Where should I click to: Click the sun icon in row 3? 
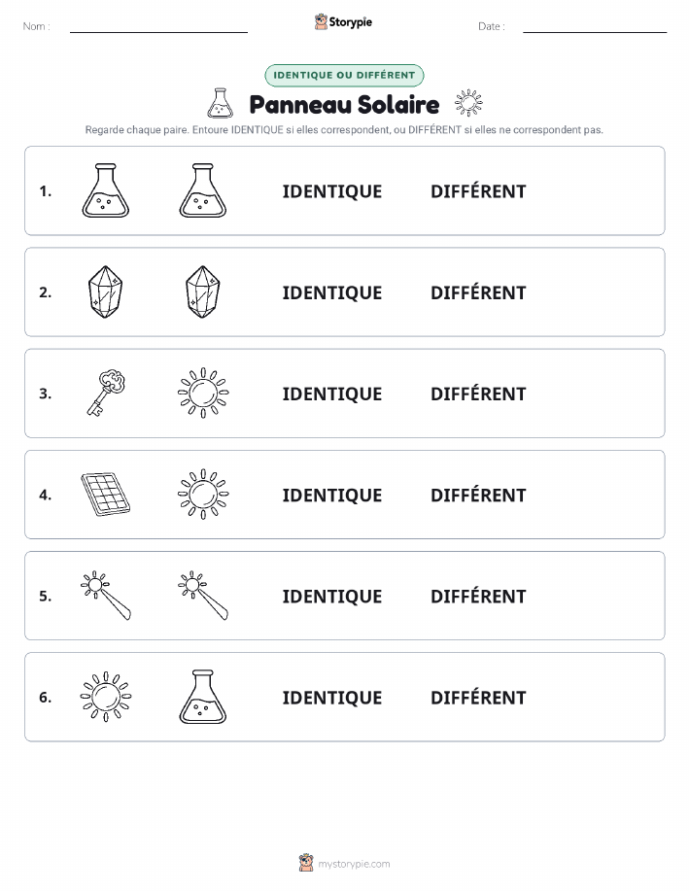(203, 393)
